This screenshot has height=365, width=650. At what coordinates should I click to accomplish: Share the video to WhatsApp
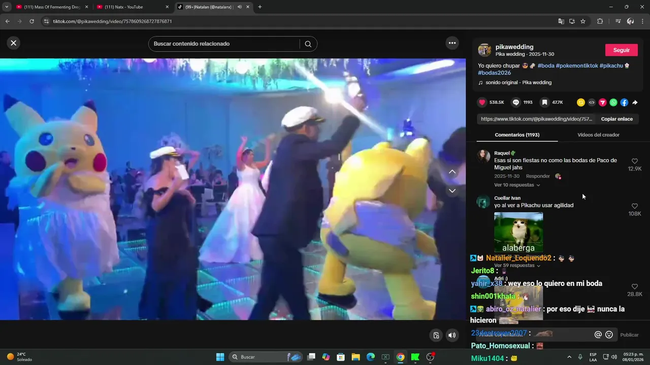pyautogui.click(x=613, y=102)
